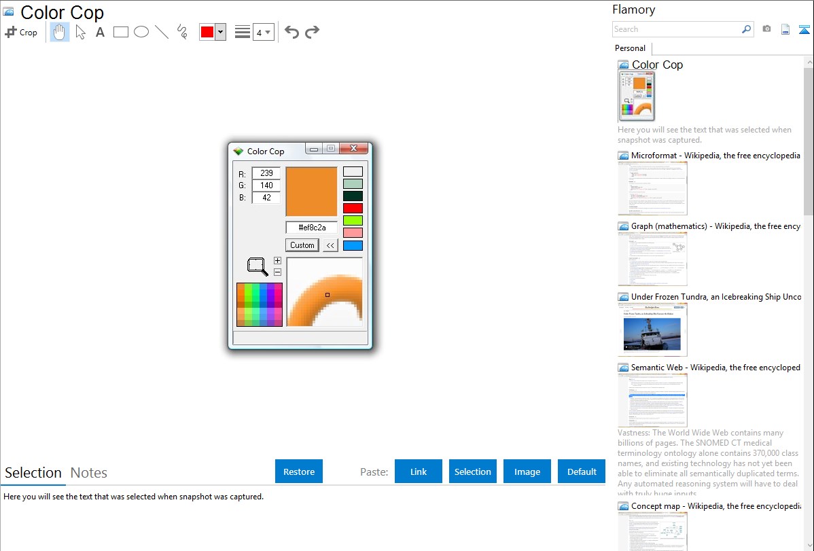Viewport: 814px width, 551px height.
Task: Select the blue history swatch
Action: click(353, 246)
